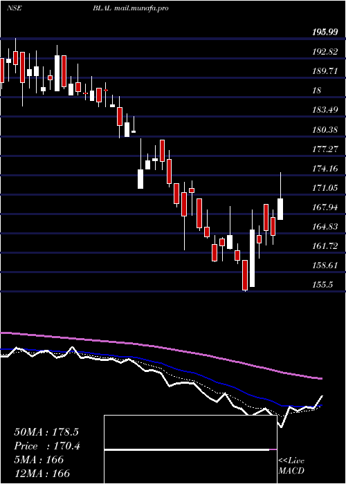Click the 177.27 price level label
Image resolution: width=346 pixels, height=484 pixels.
click(x=325, y=149)
